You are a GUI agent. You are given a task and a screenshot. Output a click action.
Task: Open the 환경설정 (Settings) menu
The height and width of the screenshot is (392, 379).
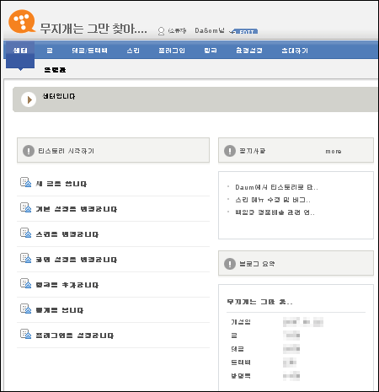click(x=249, y=51)
